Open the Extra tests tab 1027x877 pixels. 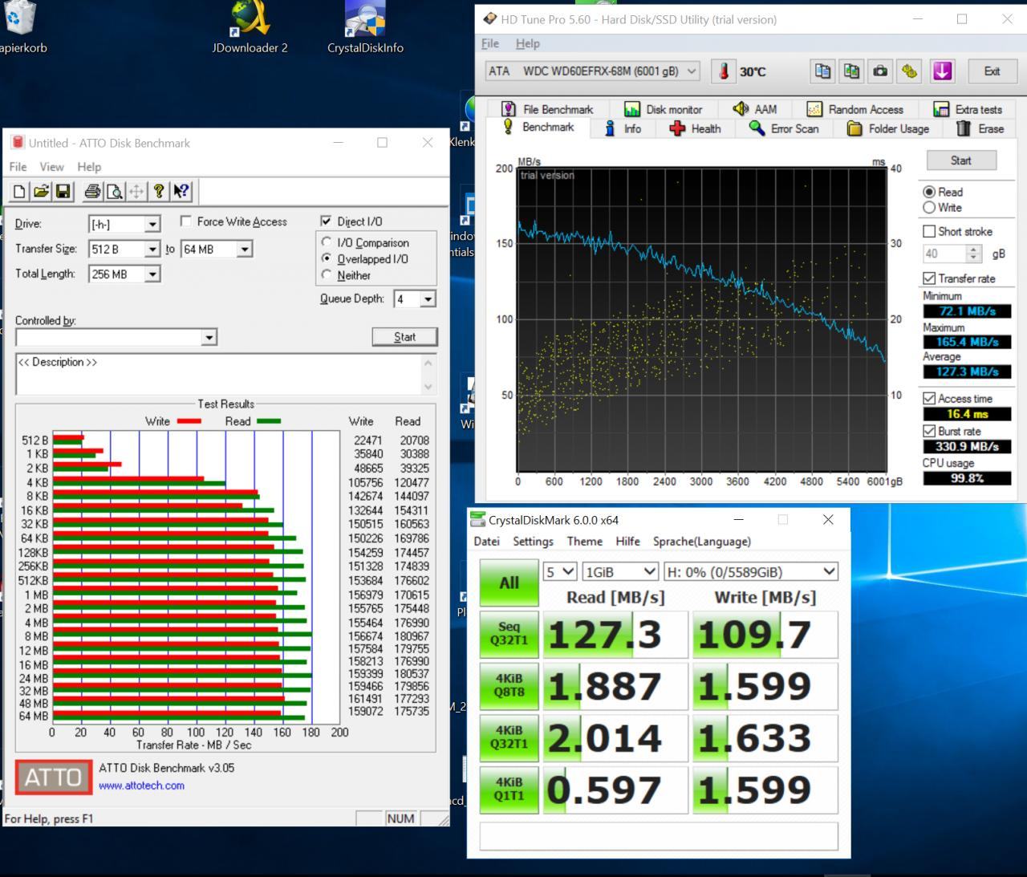coord(968,109)
